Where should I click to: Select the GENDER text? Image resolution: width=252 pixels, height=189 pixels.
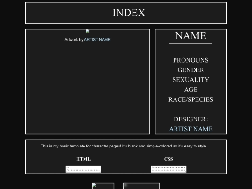[x=191, y=70]
